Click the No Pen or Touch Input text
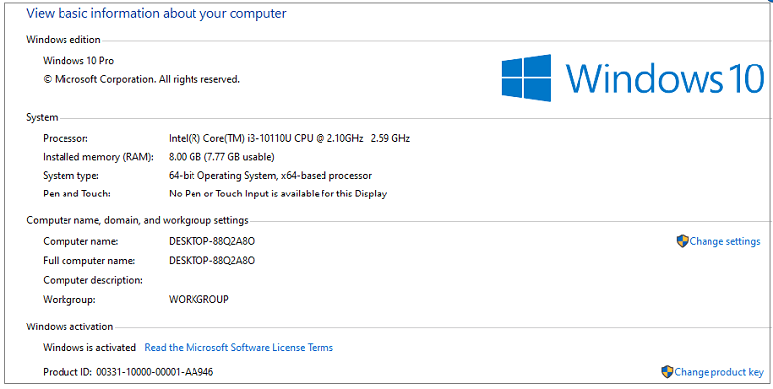This screenshot has height=389, width=773. pos(278,194)
